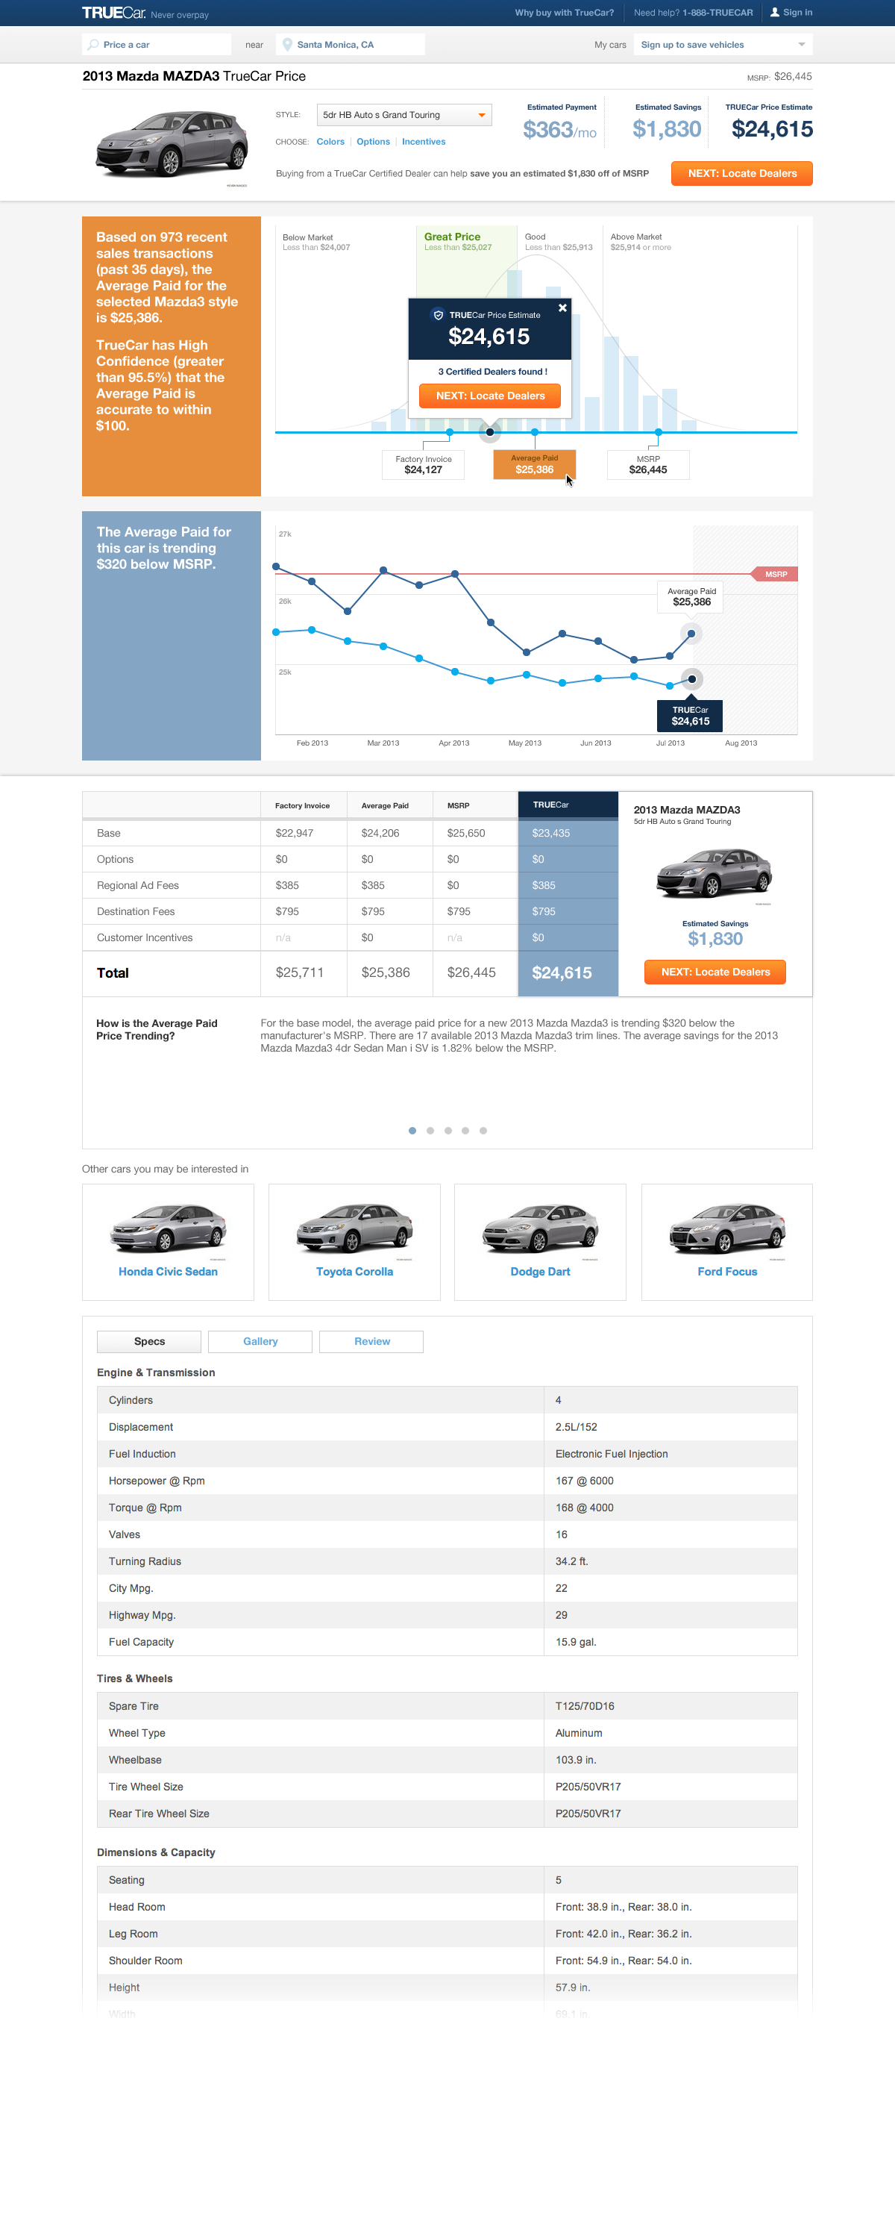Open the Toyota Corolla card

[x=354, y=1242]
